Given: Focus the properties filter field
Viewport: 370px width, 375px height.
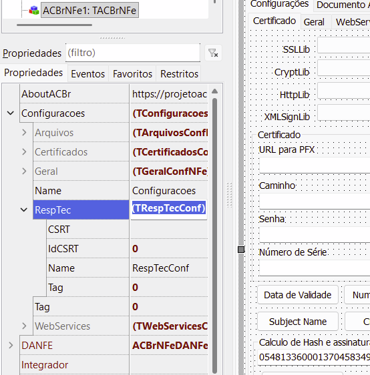Looking at the screenshot, I should [133, 53].
